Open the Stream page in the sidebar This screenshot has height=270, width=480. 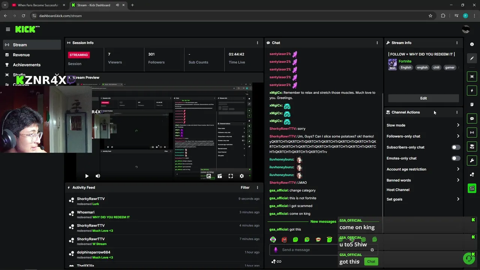pos(32,45)
